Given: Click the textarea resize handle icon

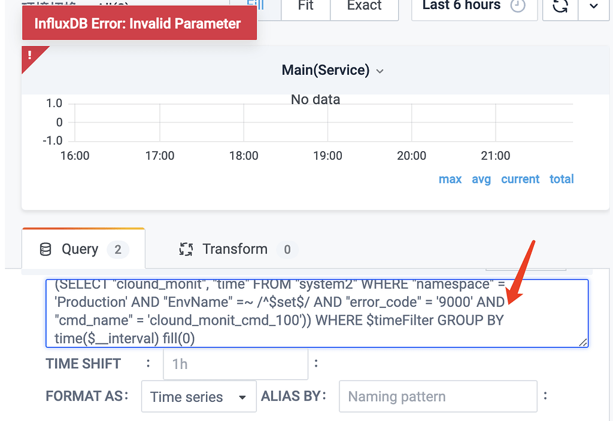Looking at the screenshot, I should tap(584, 341).
